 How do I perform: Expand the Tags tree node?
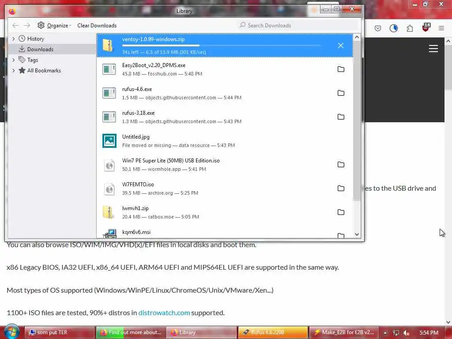tap(13, 60)
